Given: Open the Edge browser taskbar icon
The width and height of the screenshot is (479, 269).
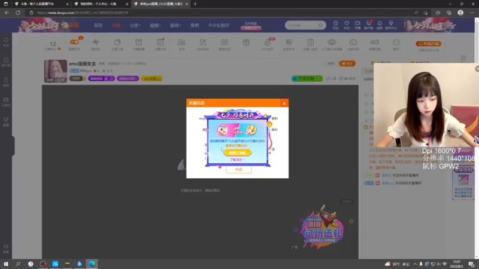Looking at the screenshot, I should pos(92,264).
